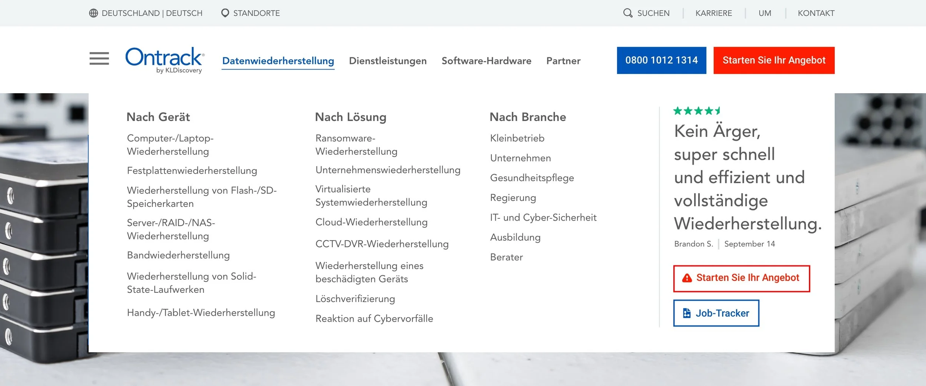Open Unternehmenswiederherstellung link
926x386 pixels.
coord(388,170)
